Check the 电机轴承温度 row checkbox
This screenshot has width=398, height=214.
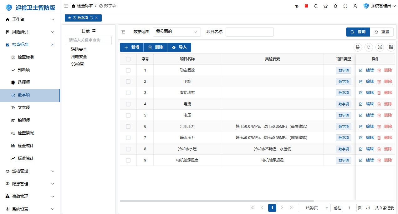128,160
